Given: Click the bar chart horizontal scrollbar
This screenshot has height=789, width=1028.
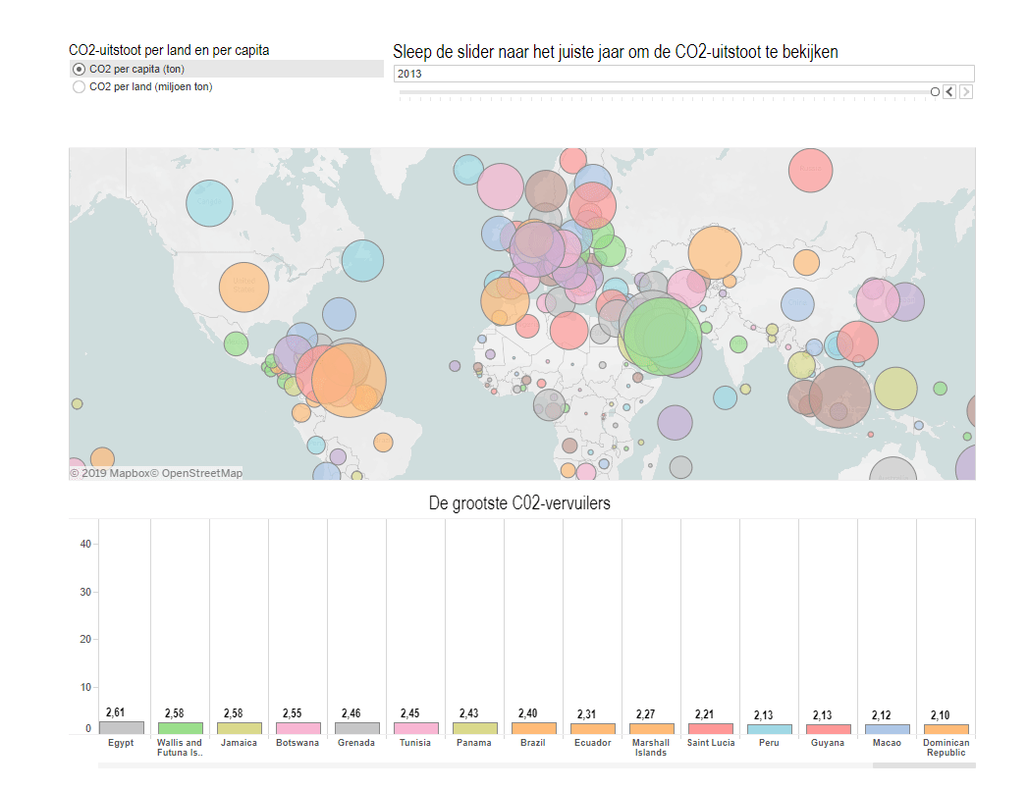Looking at the screenshot, I should point(491,765).
